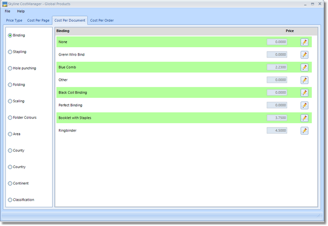Select the Ringbinder row label
Image resolution: width=328 pixels, height=226 pixels.
(x=67, y=131)
